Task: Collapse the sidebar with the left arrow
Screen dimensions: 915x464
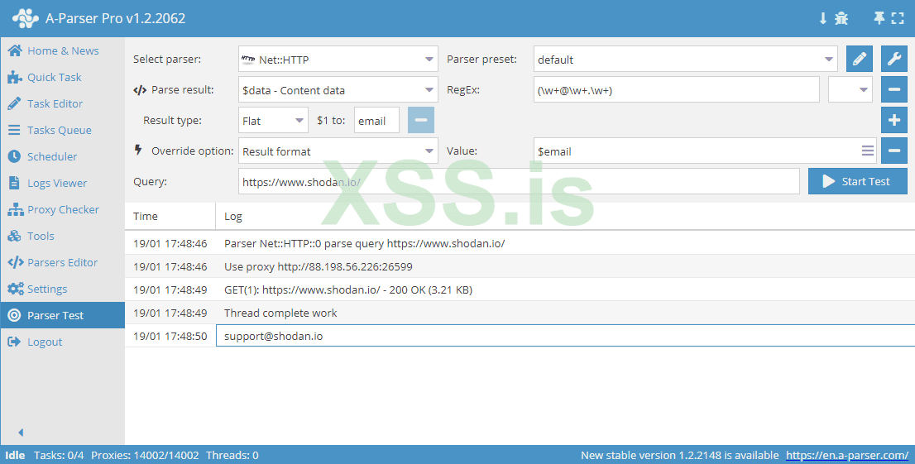Action: point(21,433)
